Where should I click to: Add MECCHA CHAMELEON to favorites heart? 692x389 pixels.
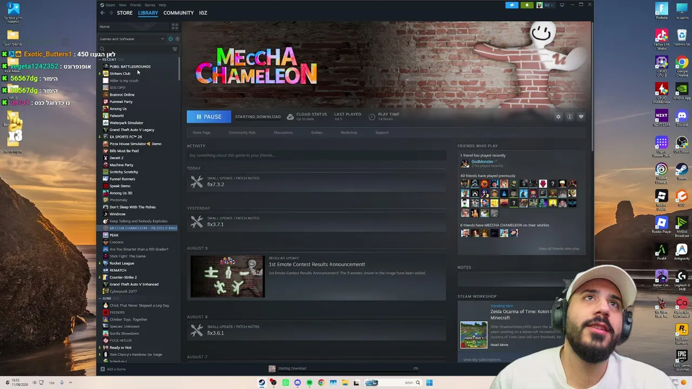[581, 117]
